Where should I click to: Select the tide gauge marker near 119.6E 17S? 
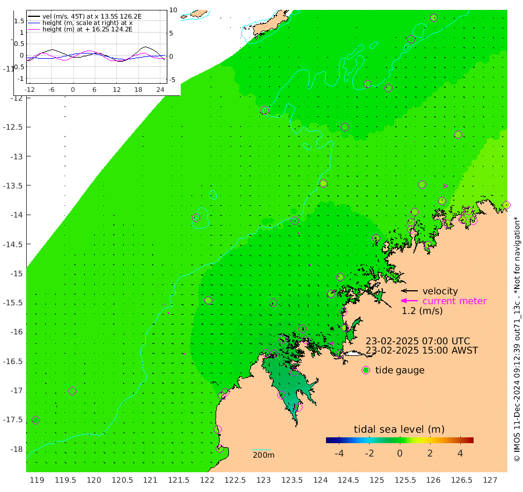(73, 391)
